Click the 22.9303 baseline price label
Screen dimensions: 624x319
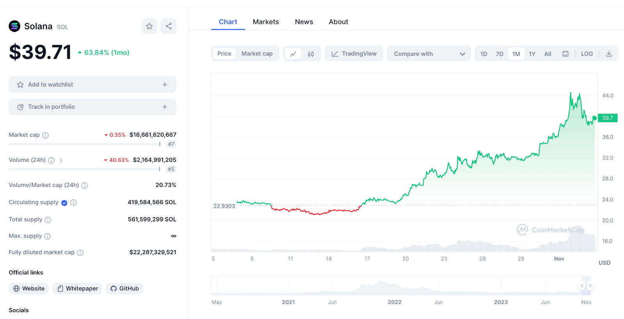coord(224,206)
